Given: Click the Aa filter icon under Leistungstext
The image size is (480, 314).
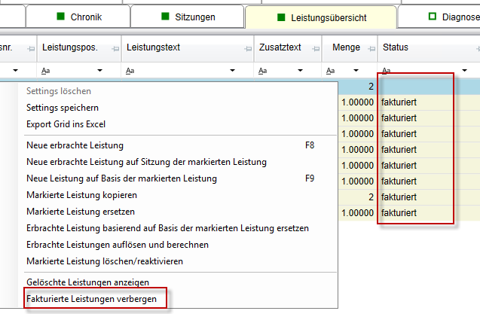Looking at the screenshot, I should tap(130, 71).
